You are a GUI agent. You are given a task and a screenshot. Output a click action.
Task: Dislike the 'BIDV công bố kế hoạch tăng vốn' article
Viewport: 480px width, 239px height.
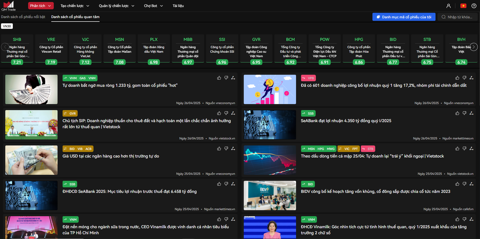point(464,184)
